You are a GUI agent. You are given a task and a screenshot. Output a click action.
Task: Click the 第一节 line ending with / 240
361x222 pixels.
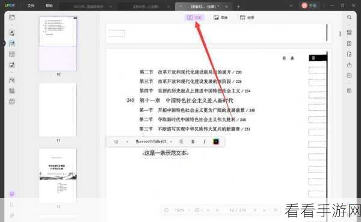tap(197, 110)
